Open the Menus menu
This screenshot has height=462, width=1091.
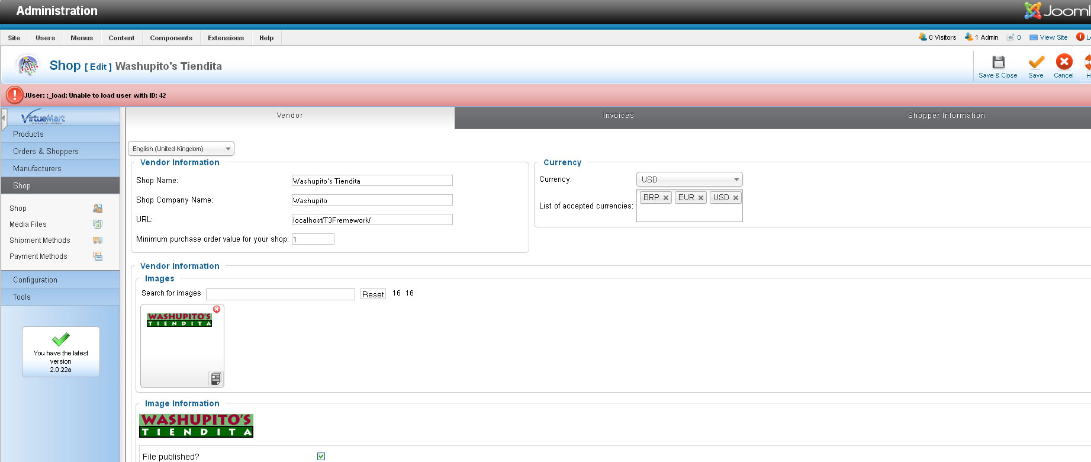click(82, 38)
